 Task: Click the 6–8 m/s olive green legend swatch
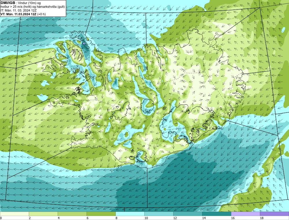(101, 214)
